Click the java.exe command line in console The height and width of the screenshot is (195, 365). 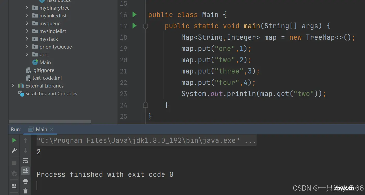146,140
